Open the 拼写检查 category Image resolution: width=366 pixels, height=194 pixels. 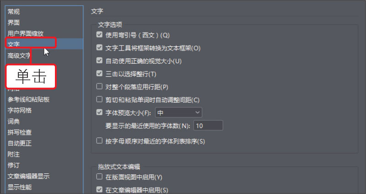point(20,133)
